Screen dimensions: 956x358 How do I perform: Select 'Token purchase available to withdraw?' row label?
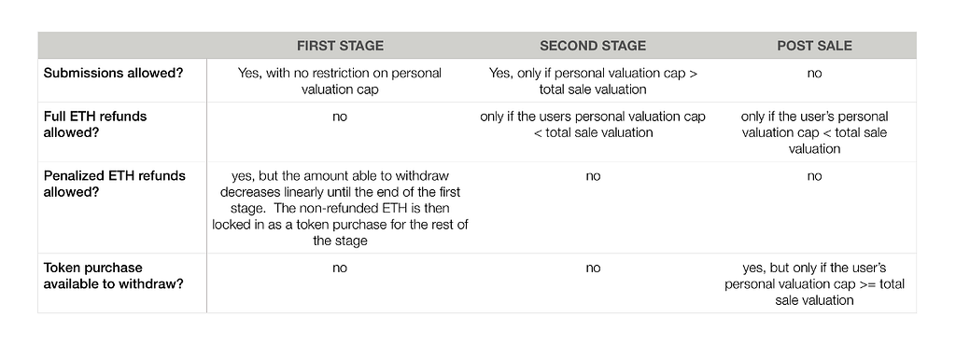tap(113, 276)
